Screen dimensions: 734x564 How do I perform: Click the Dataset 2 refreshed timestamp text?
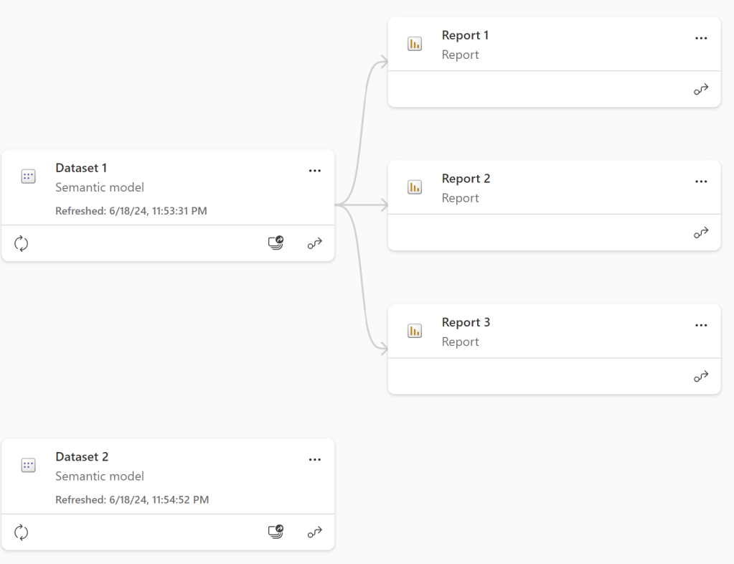tap(132, 499)
